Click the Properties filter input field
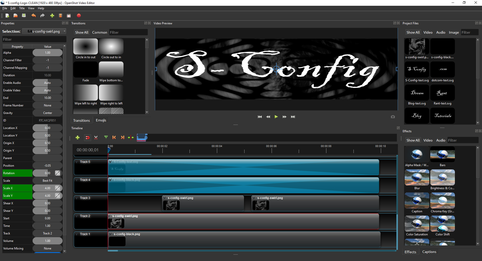This screenshot has width=482, height=261. pyautogui.click(x=34, y=39)
